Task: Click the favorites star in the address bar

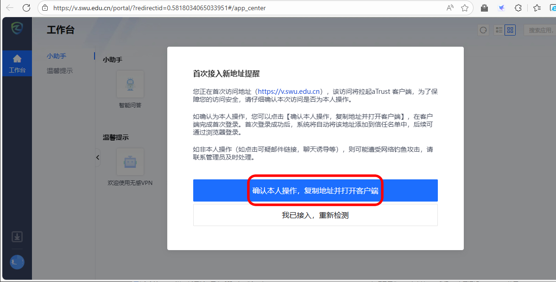Action: [x=465, y=8]
